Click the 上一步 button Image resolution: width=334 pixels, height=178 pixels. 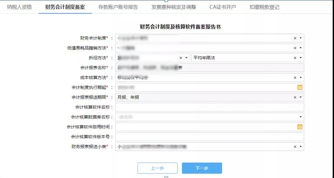(x=157, y=168)
